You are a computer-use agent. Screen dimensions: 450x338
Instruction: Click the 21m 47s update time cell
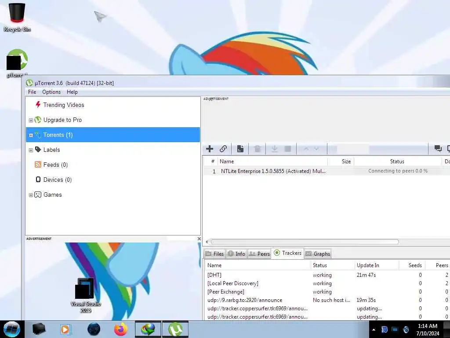click(x=366, y=275)
